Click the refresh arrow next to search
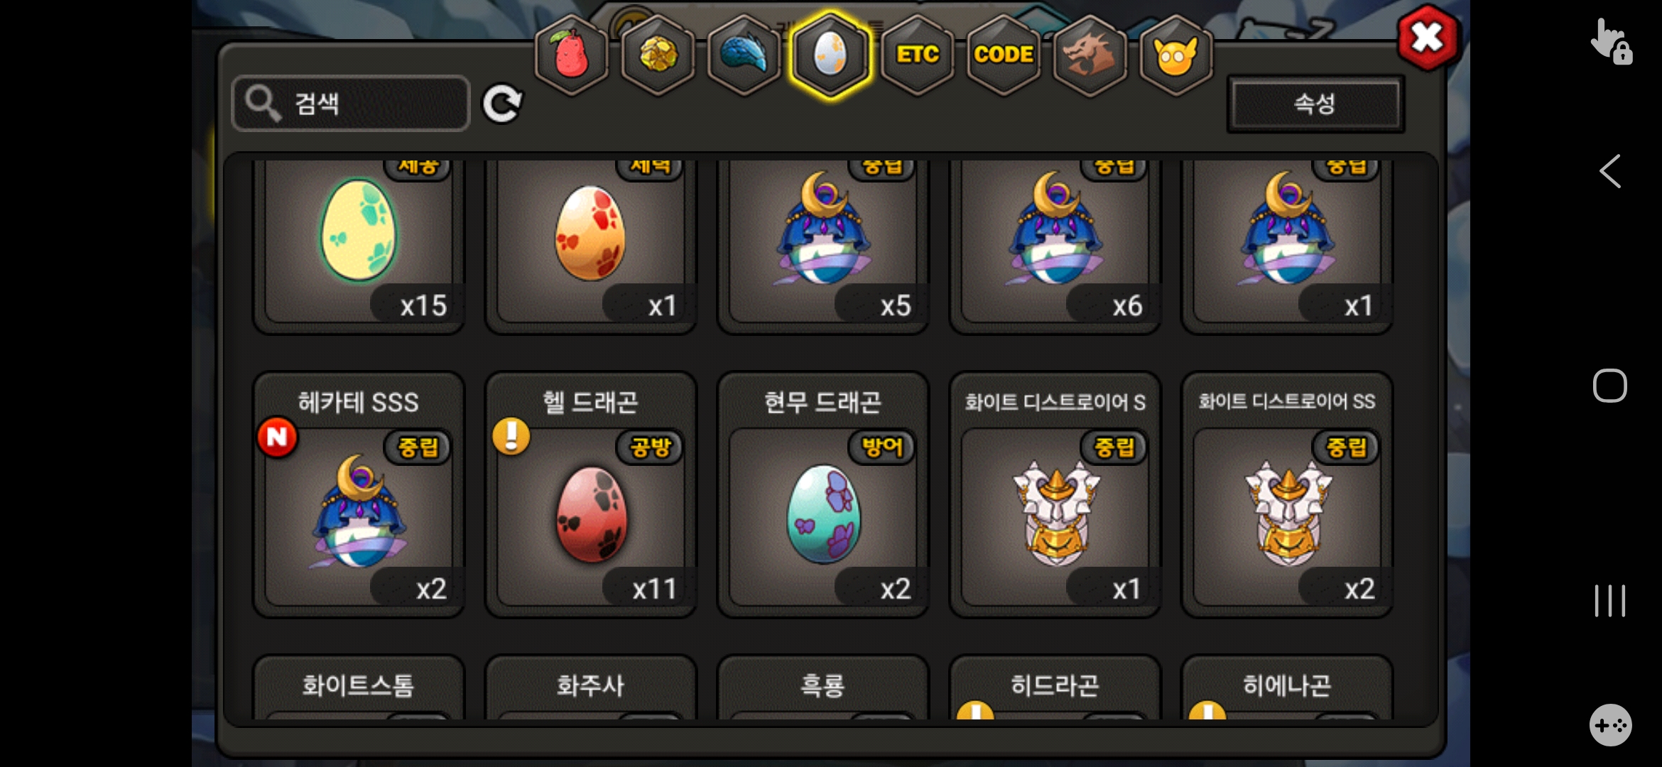Viewport: 1662px width, 767px height. pos(502,104)
